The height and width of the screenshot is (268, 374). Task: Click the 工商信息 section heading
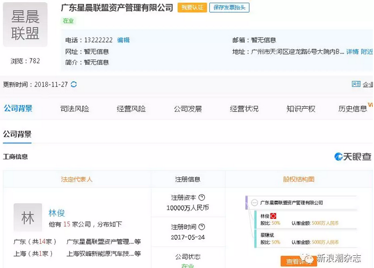click(x=15, y=157)
